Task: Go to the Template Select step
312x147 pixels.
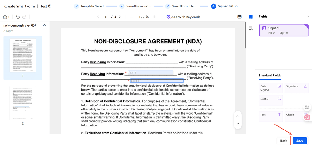Action: (89, 6)
